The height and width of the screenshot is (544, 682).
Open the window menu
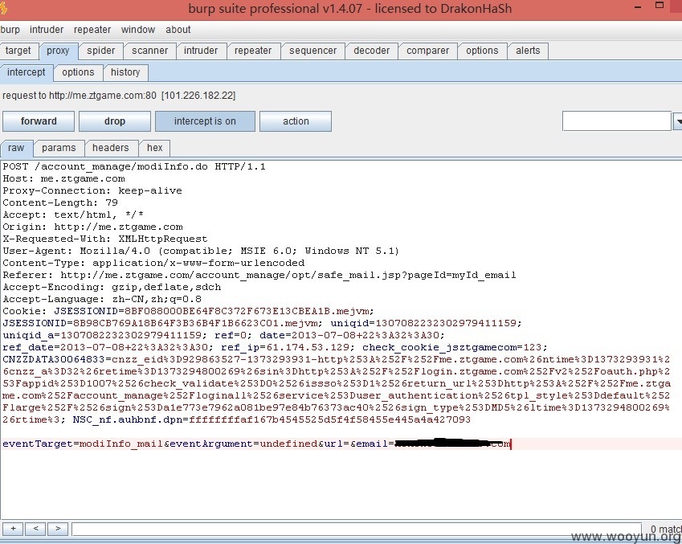138,30
